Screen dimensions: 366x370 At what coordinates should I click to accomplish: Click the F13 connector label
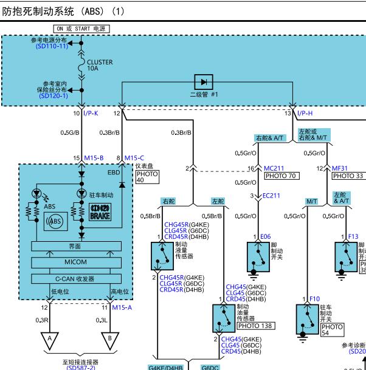click(353, 236)
